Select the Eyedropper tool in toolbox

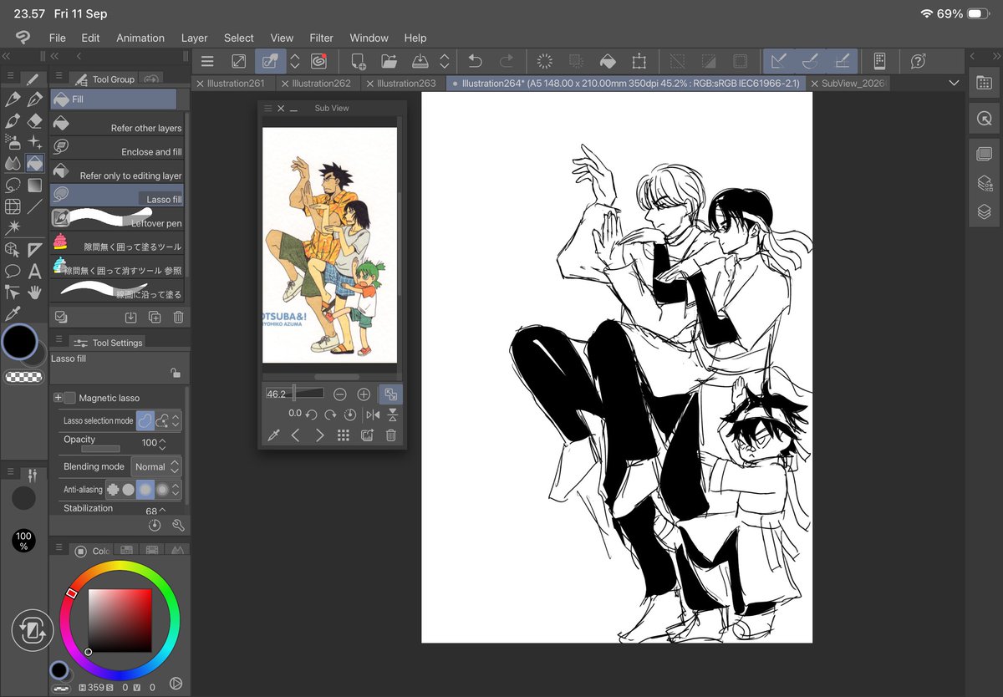pyautogui.click(x=13, y=313)
